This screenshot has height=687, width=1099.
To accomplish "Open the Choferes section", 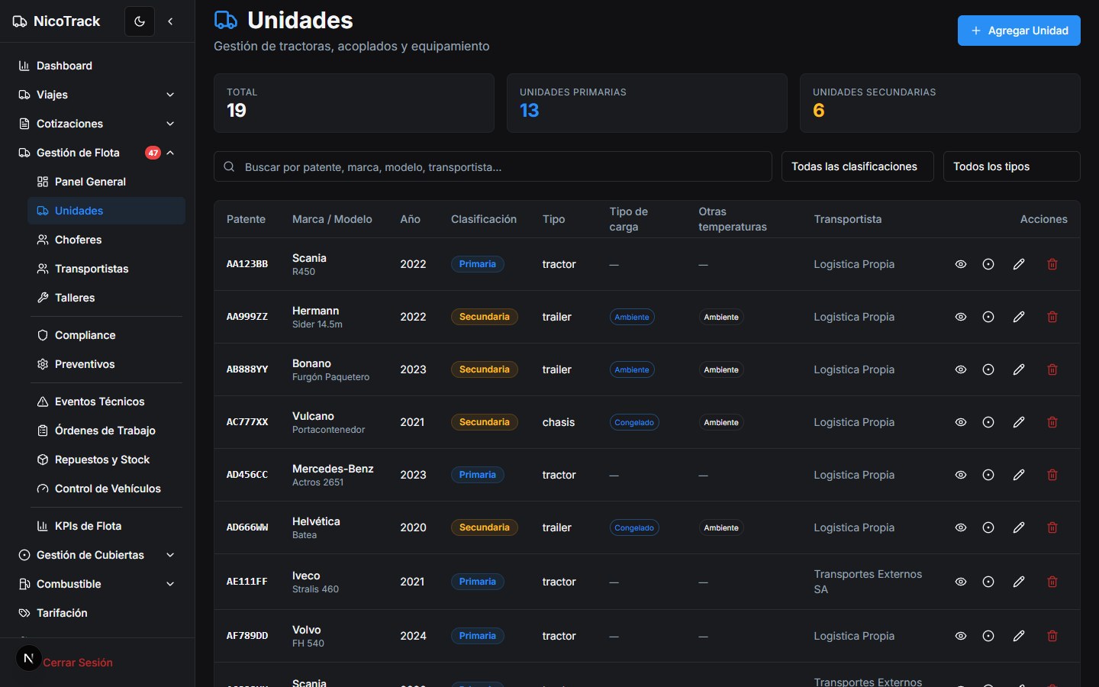I will pyautogui.click(x=106, y=240).
